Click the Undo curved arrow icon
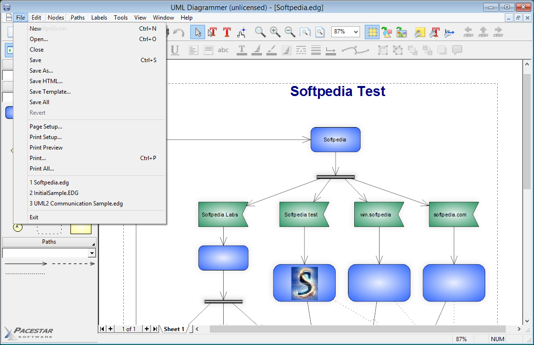Image resolution: width=534 pixels, height=345 pixels. [x=179, y=32]
